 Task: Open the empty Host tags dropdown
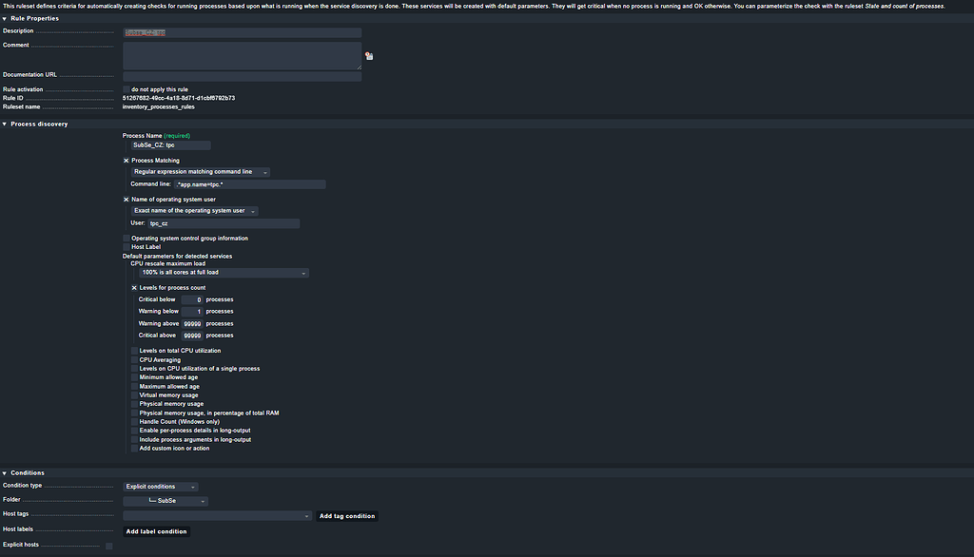click(x=217, y=514)
